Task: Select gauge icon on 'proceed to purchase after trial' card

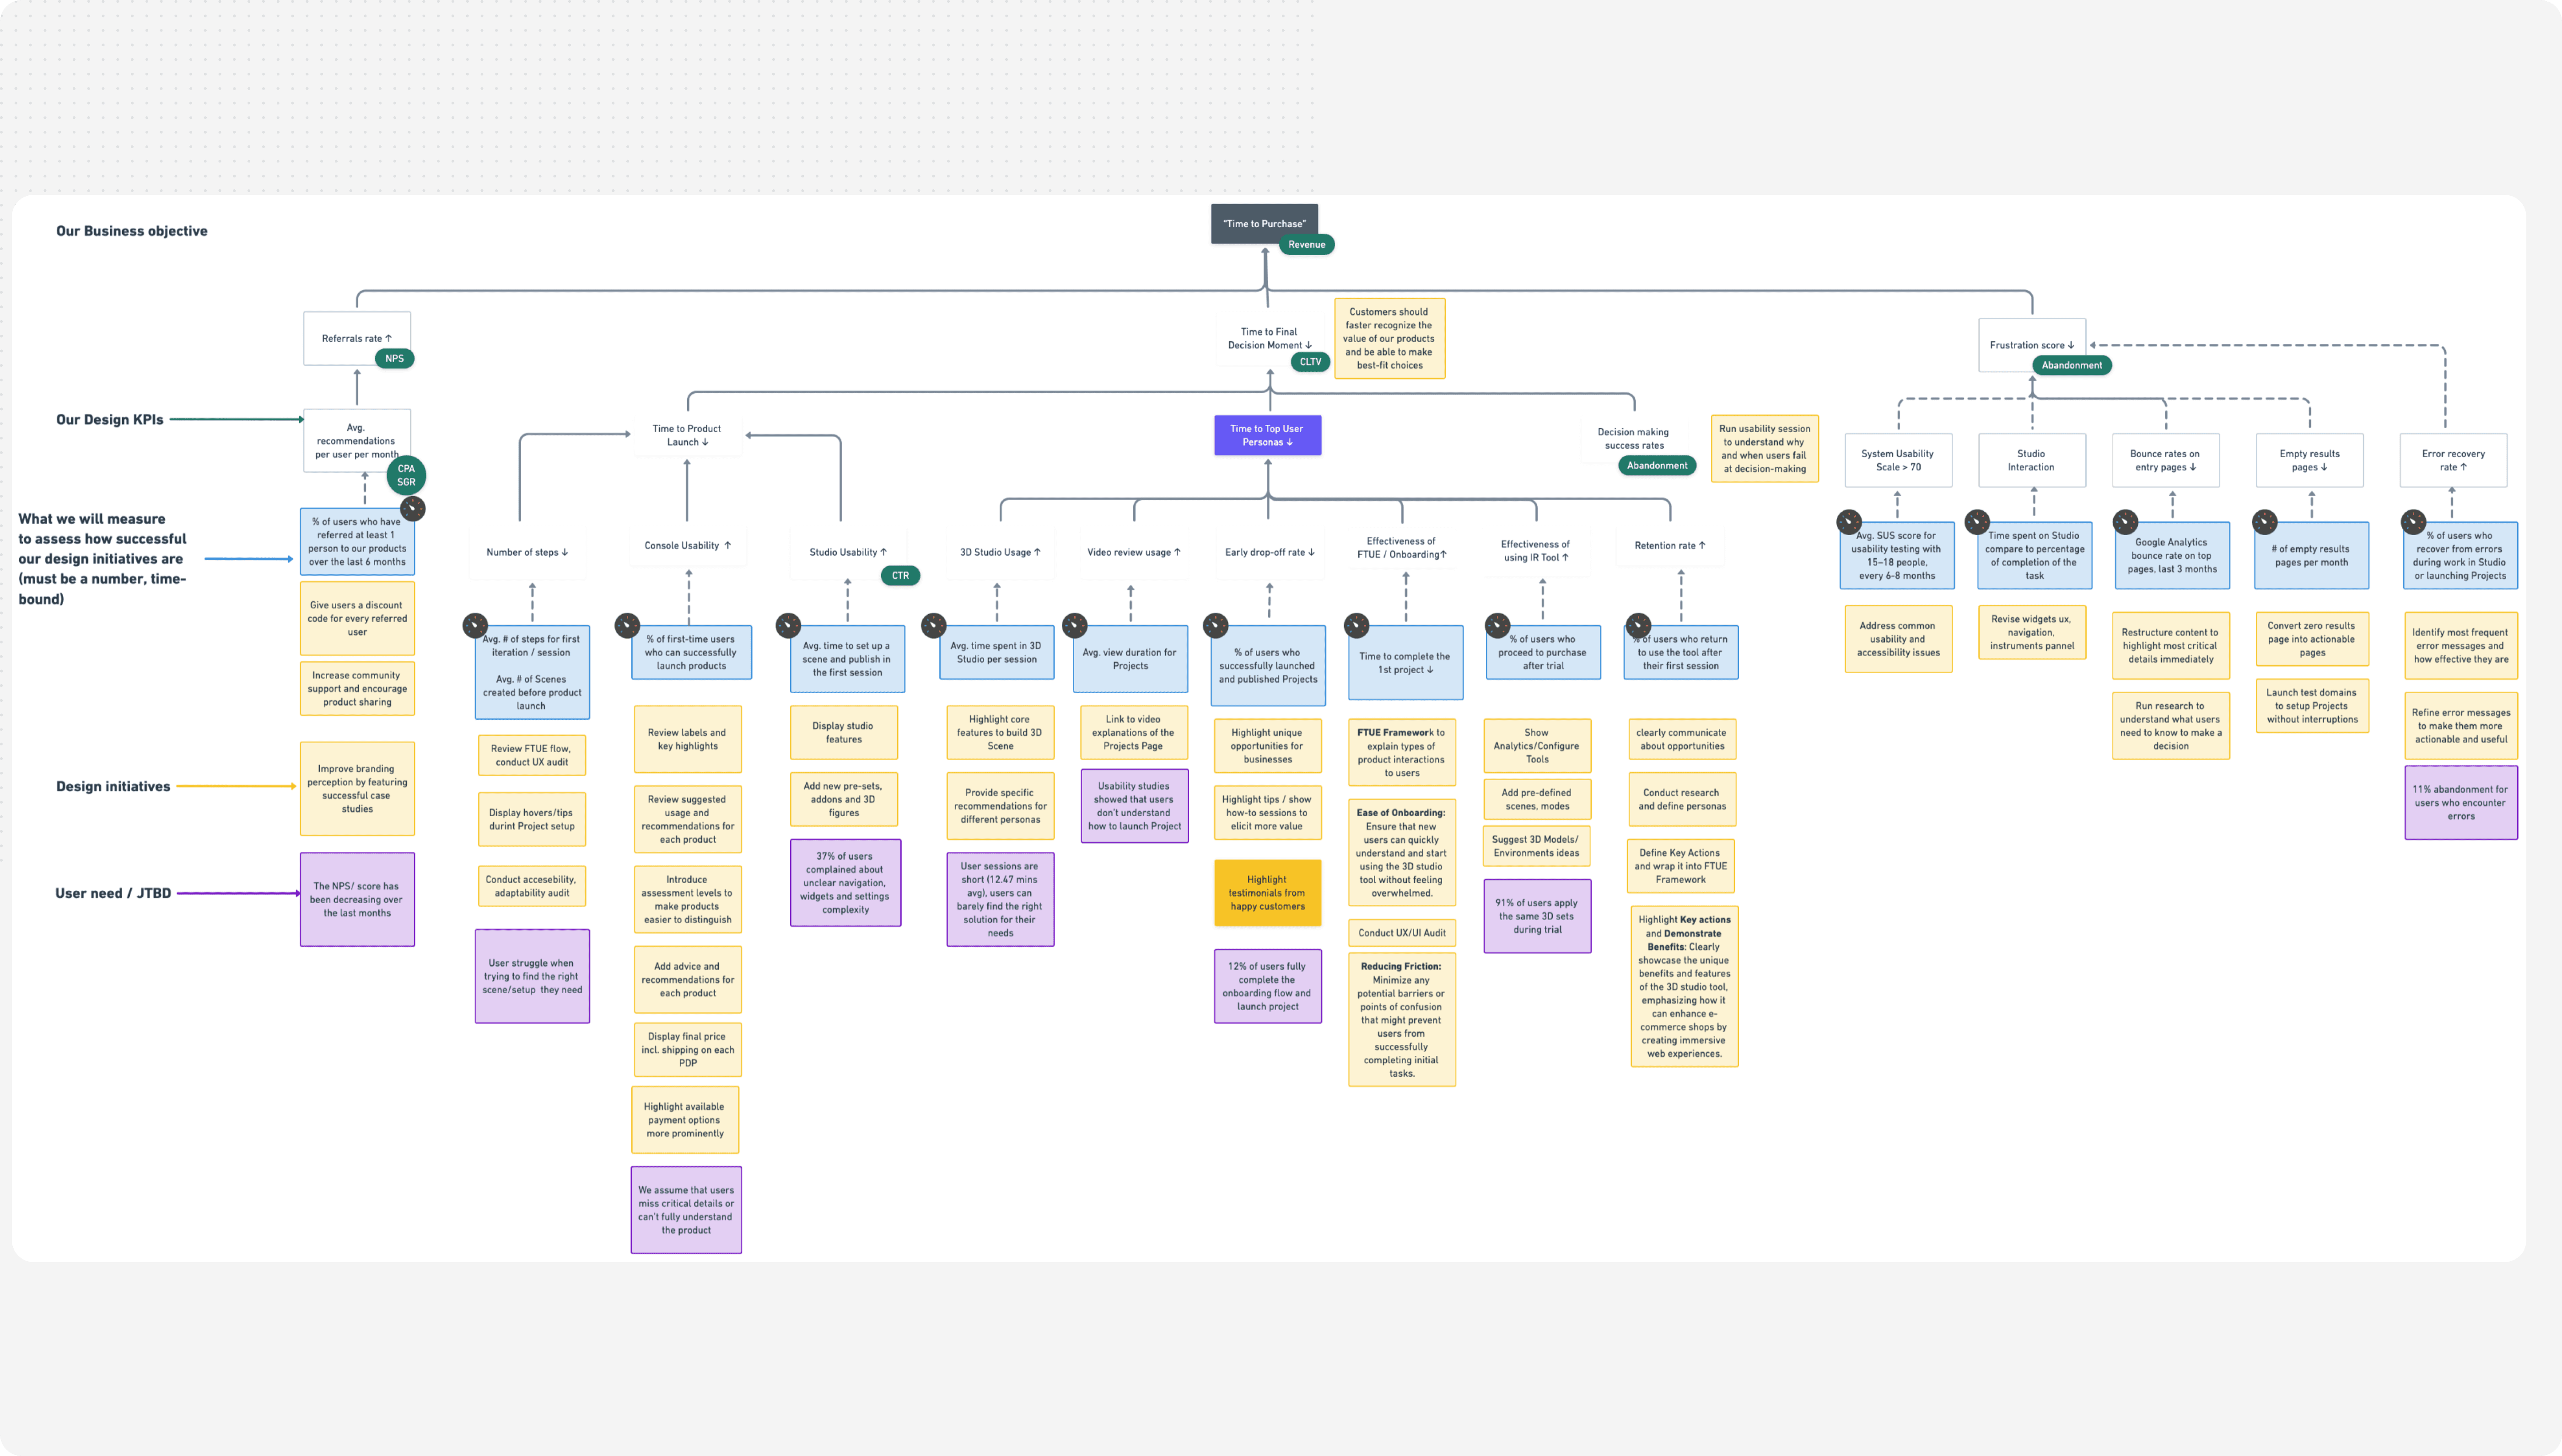Action: coord(1497,626)
